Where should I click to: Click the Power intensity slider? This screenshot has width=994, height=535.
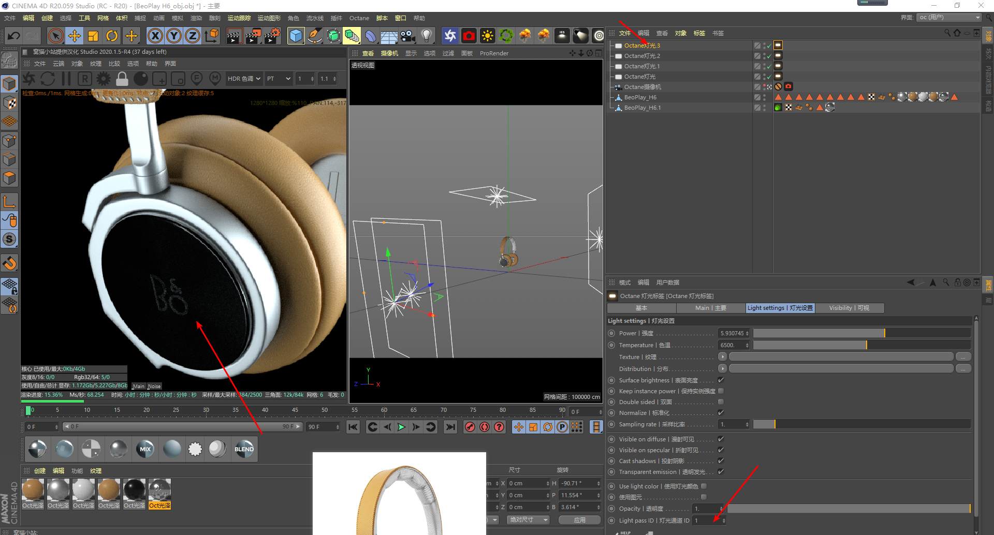861,333
